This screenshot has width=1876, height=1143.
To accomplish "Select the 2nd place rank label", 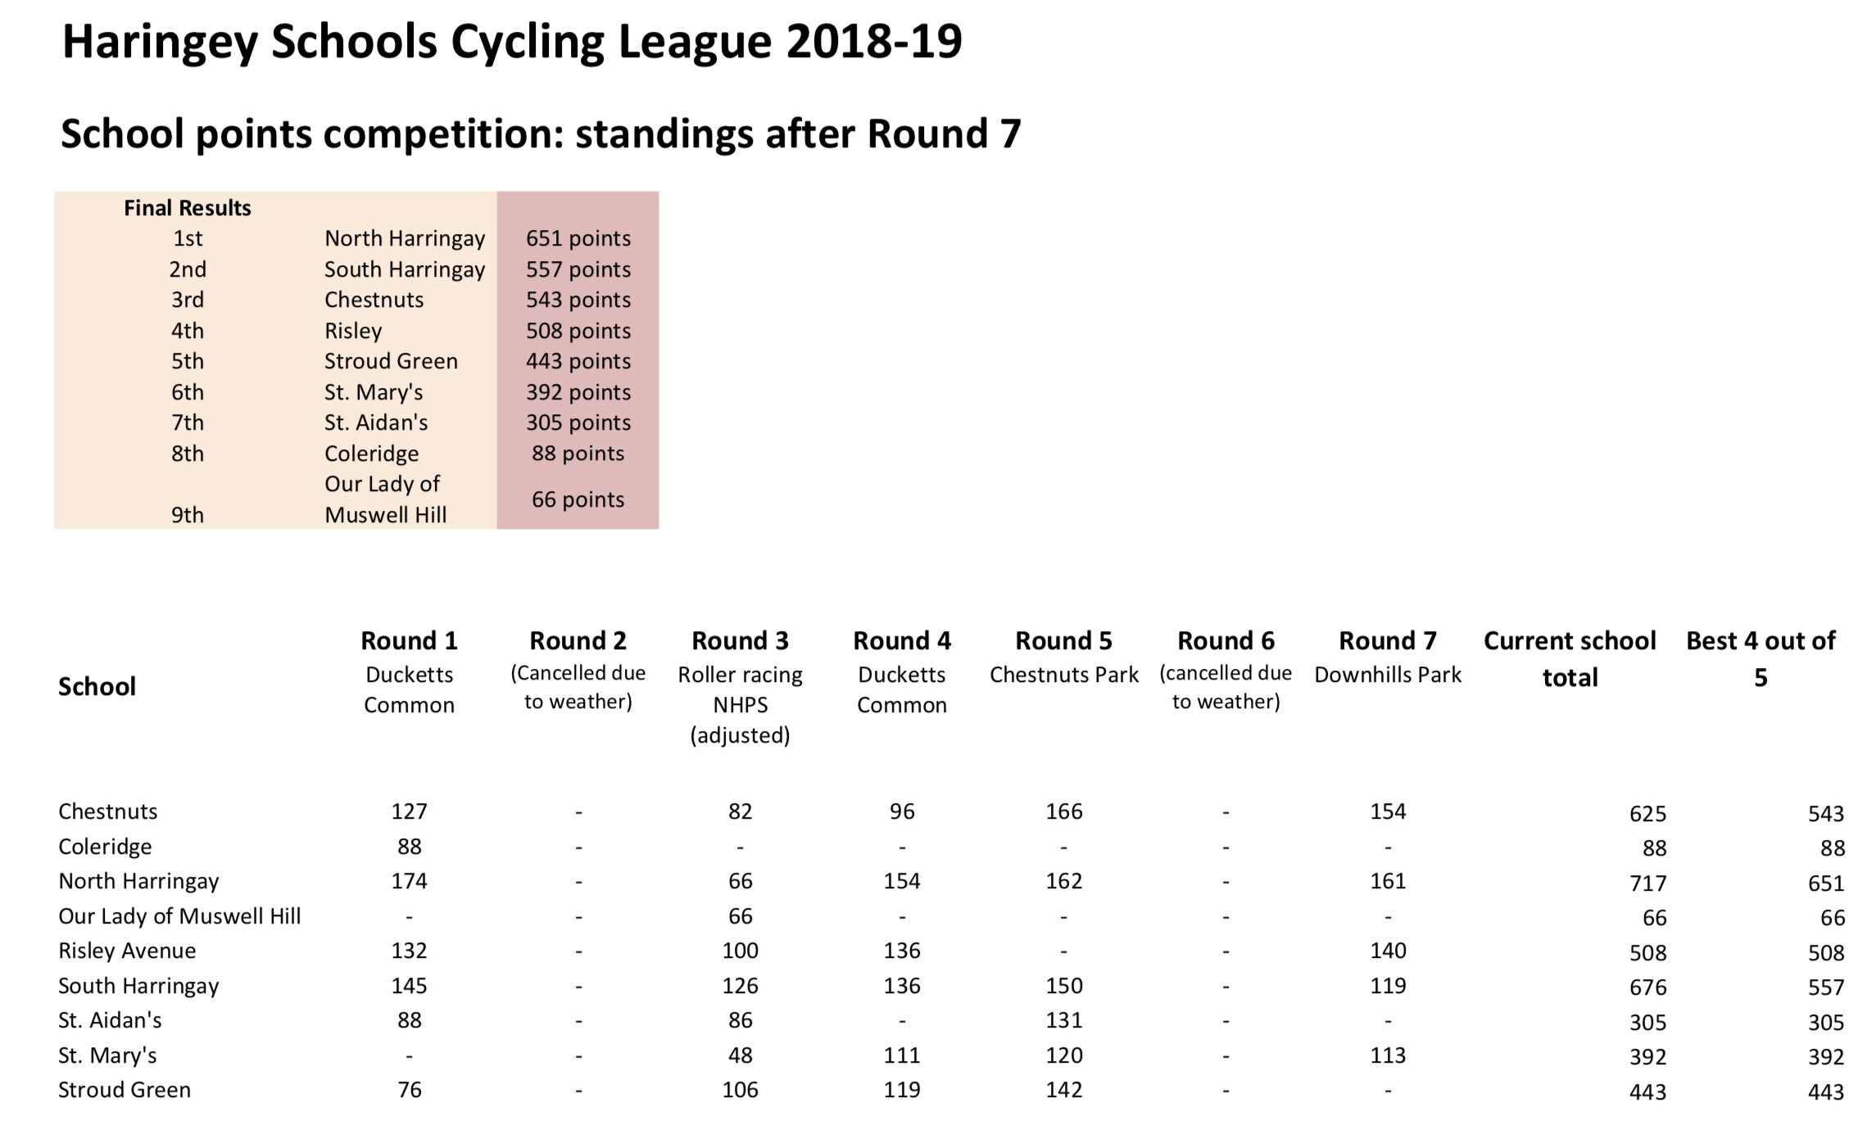I will pos(188,269).
